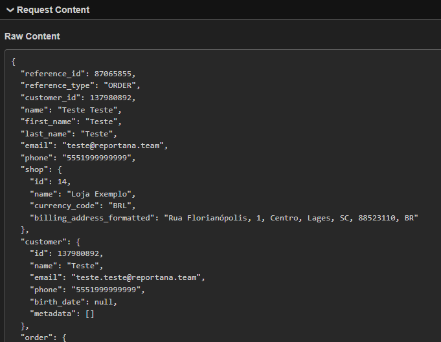This screenshot has height=342, width=441.
Task: Click the shop id value 14
Action: tap(62, 182)
